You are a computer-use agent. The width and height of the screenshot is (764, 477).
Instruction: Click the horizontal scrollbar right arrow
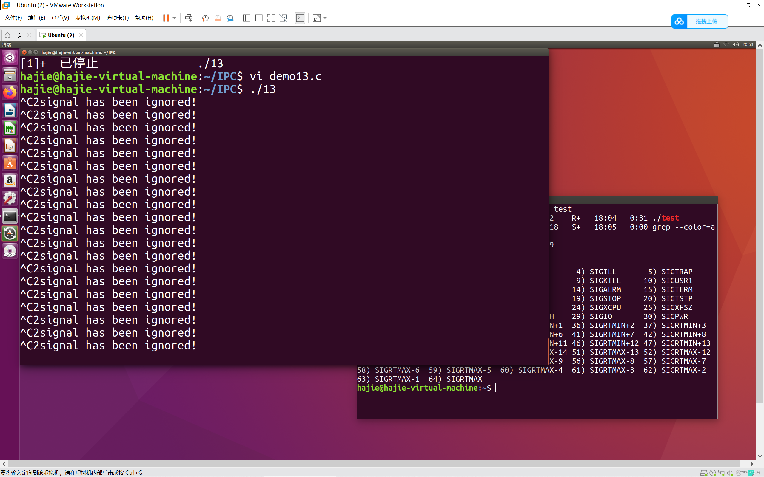[752, 464]
